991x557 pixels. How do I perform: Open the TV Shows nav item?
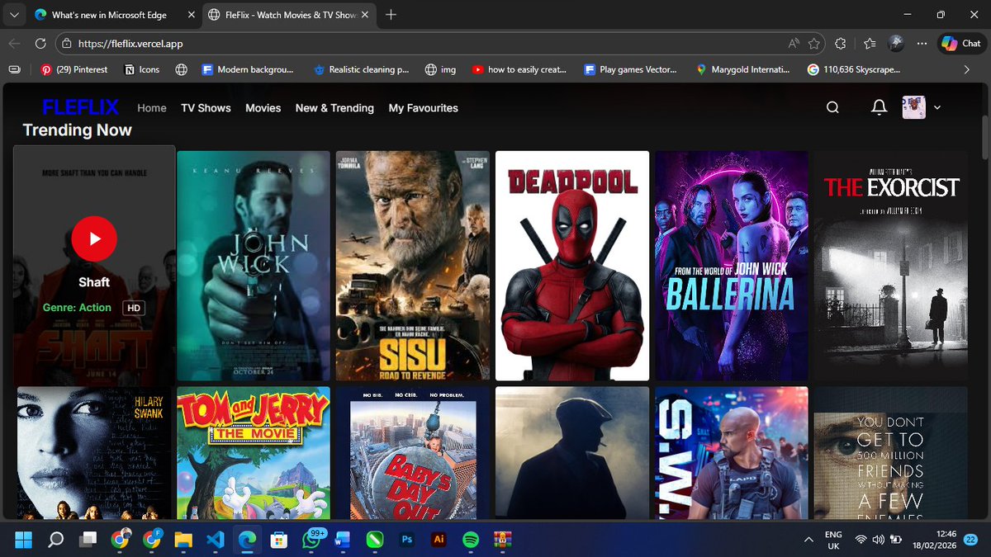tap(206, 108)
